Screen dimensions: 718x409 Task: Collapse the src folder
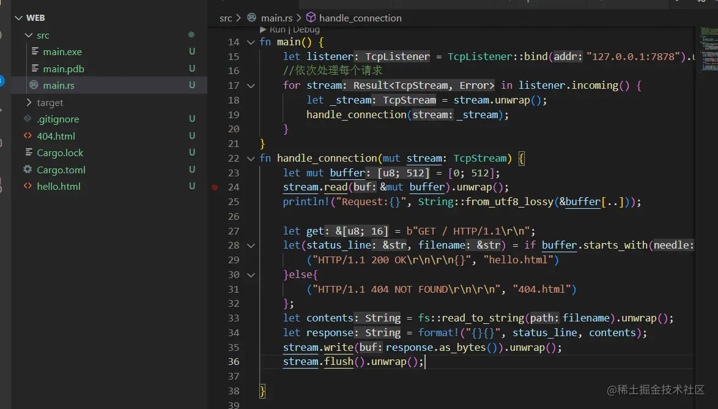pyautogui.click(x=29, y=35)
